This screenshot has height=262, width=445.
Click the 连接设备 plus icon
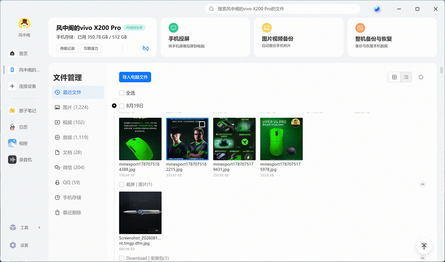coord(12,86)
